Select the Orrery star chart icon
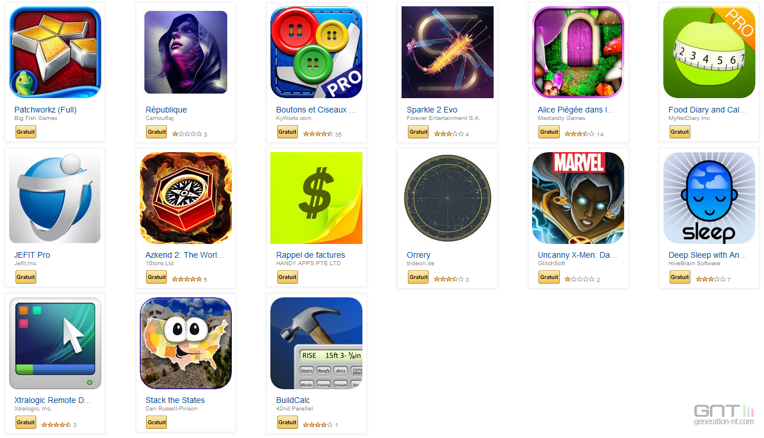 click(x=448, y=198)
